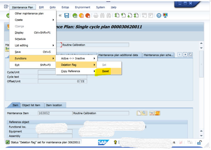Open the System menu
Viewport: 211px width, 150px height.
[100, 7]
